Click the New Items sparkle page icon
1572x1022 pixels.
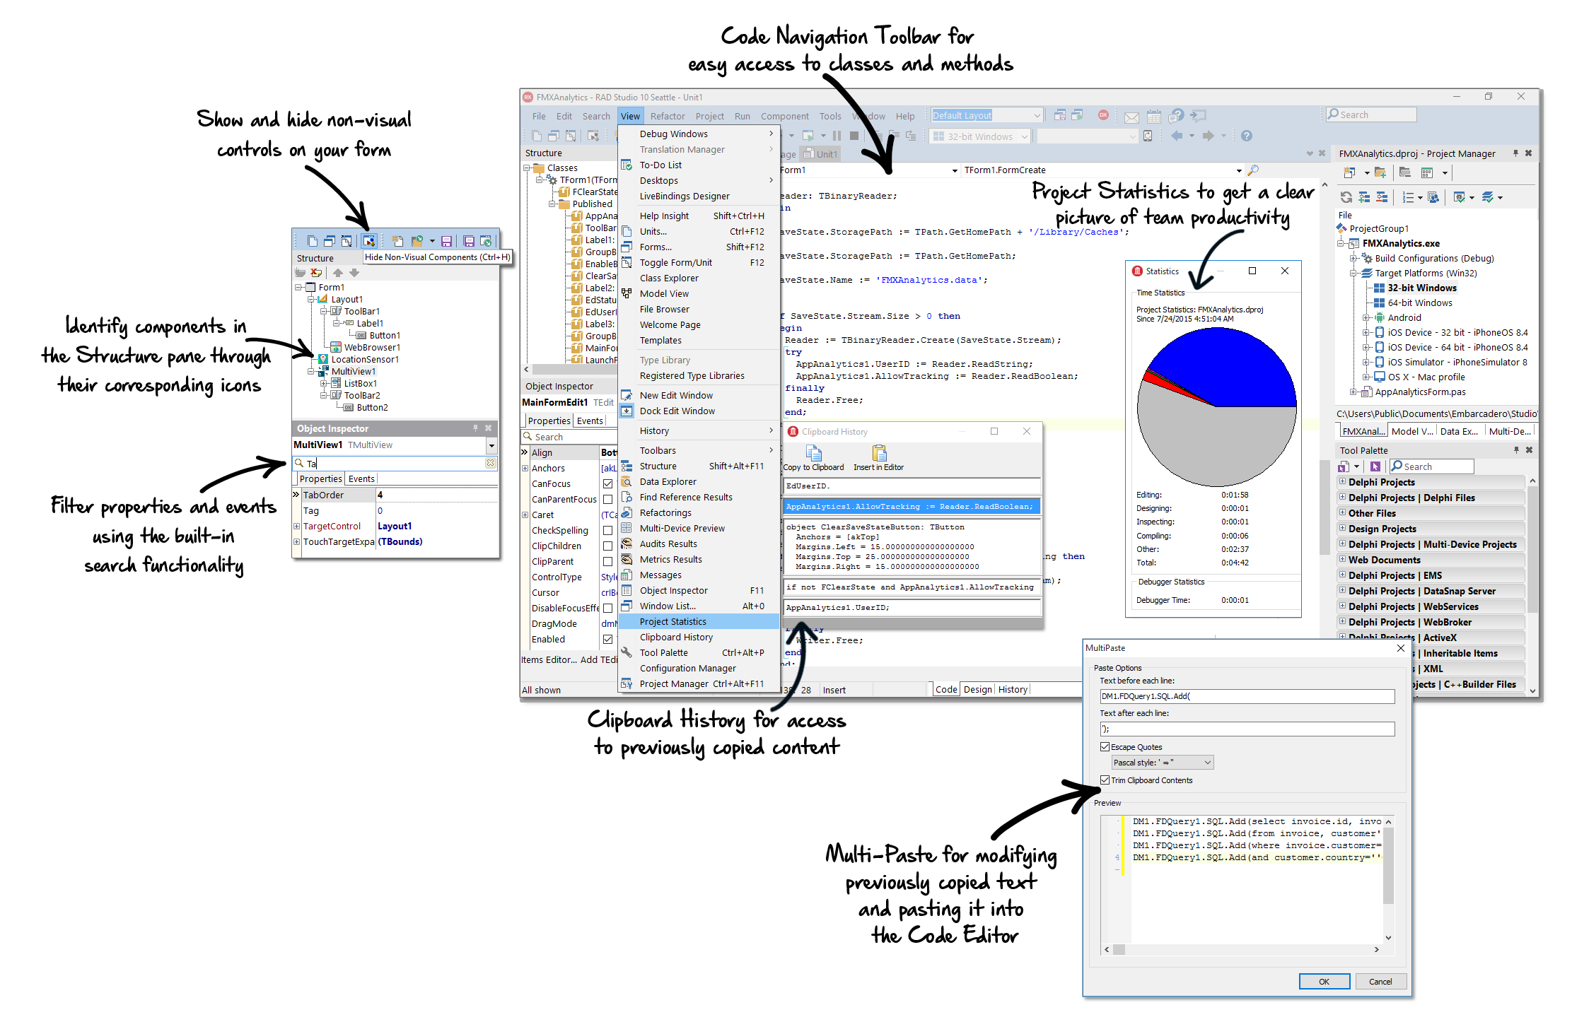tap(397, 241)
